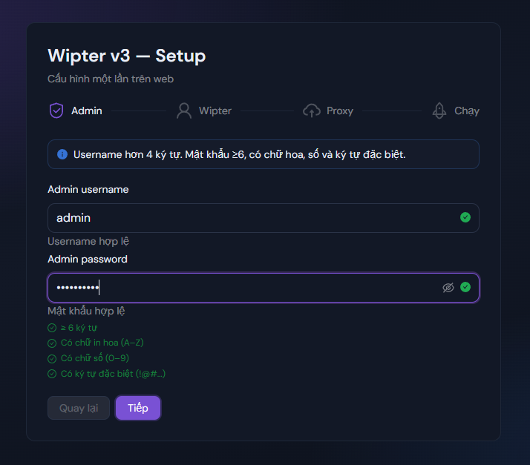Go to the Proxy step label
Screen dimensions: 530x465
click(x=340, y=111)
